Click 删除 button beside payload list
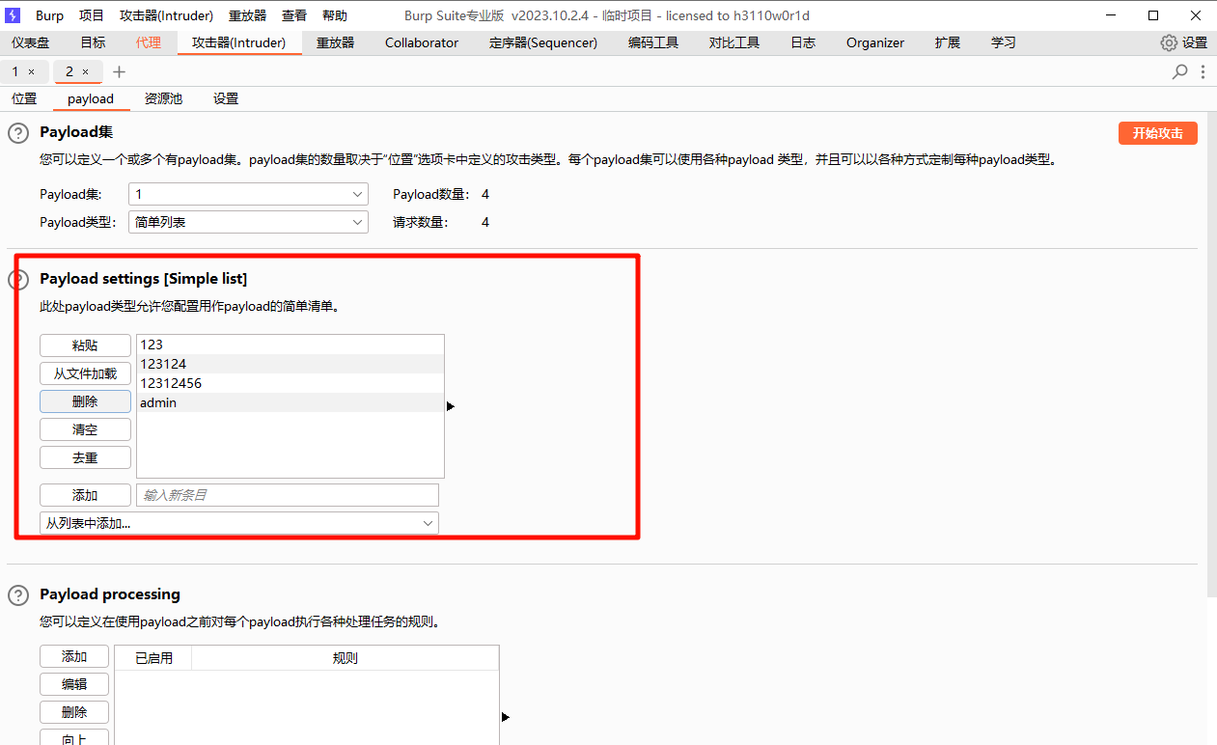1217x745 pixels. click(85, 401)
